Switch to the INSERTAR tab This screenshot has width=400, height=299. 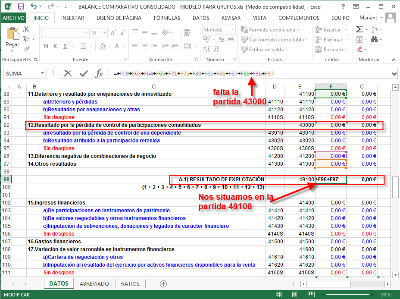click(x=72, y=18)
